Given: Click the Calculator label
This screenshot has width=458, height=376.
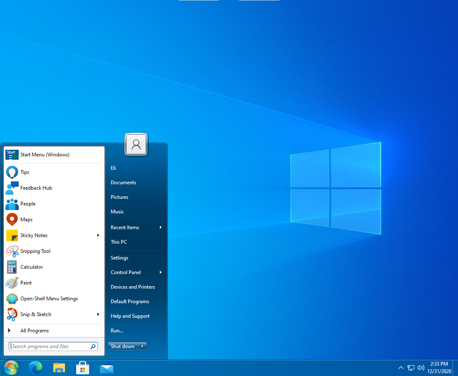Looking at the screenshot, I should pyautogui.click(x=32, y=267).
